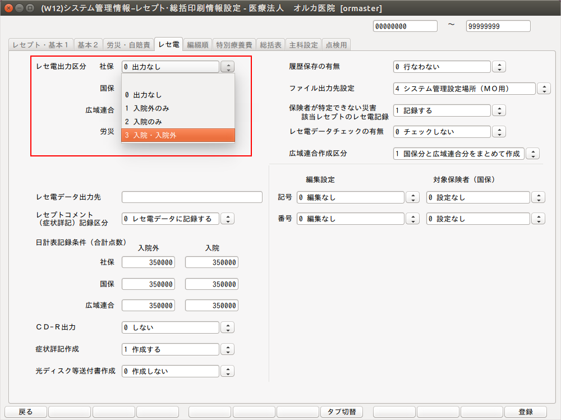Click the end range field 99999999
Viewport: 561px width, 420px height.
[498, 26]
